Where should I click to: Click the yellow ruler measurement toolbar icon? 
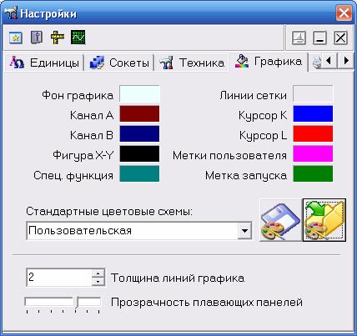point(58,38)
